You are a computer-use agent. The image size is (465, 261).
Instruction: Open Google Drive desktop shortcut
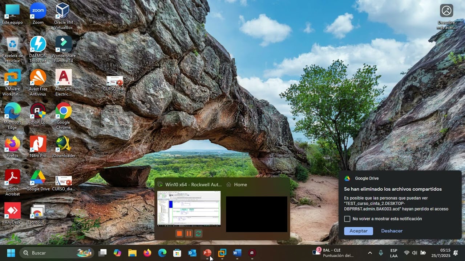[x=38, y=181]
